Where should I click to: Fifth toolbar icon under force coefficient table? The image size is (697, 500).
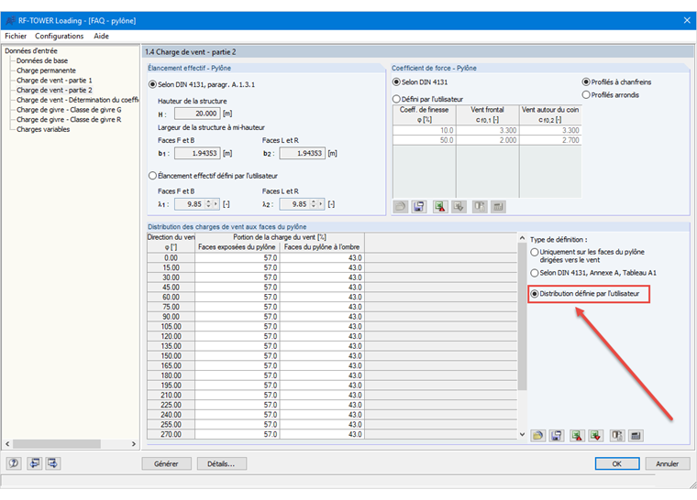tap(480, 206)
